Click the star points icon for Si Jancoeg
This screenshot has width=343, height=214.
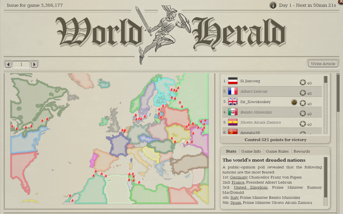tap(303, 83)
